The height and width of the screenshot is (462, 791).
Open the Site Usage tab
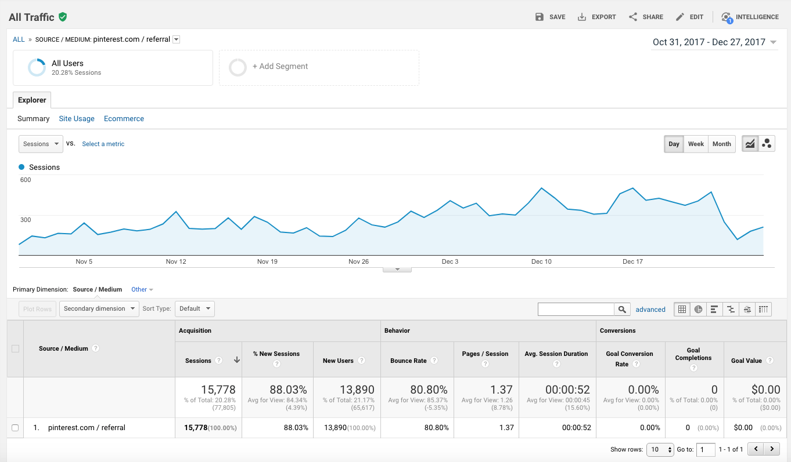[x=77, y=119]
